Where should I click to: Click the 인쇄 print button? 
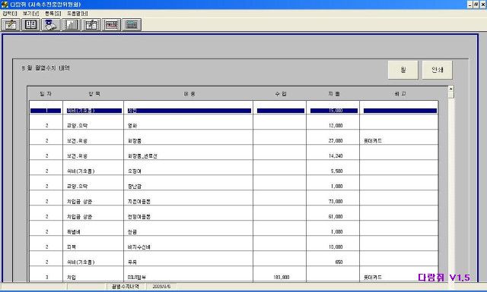[438, 70]
